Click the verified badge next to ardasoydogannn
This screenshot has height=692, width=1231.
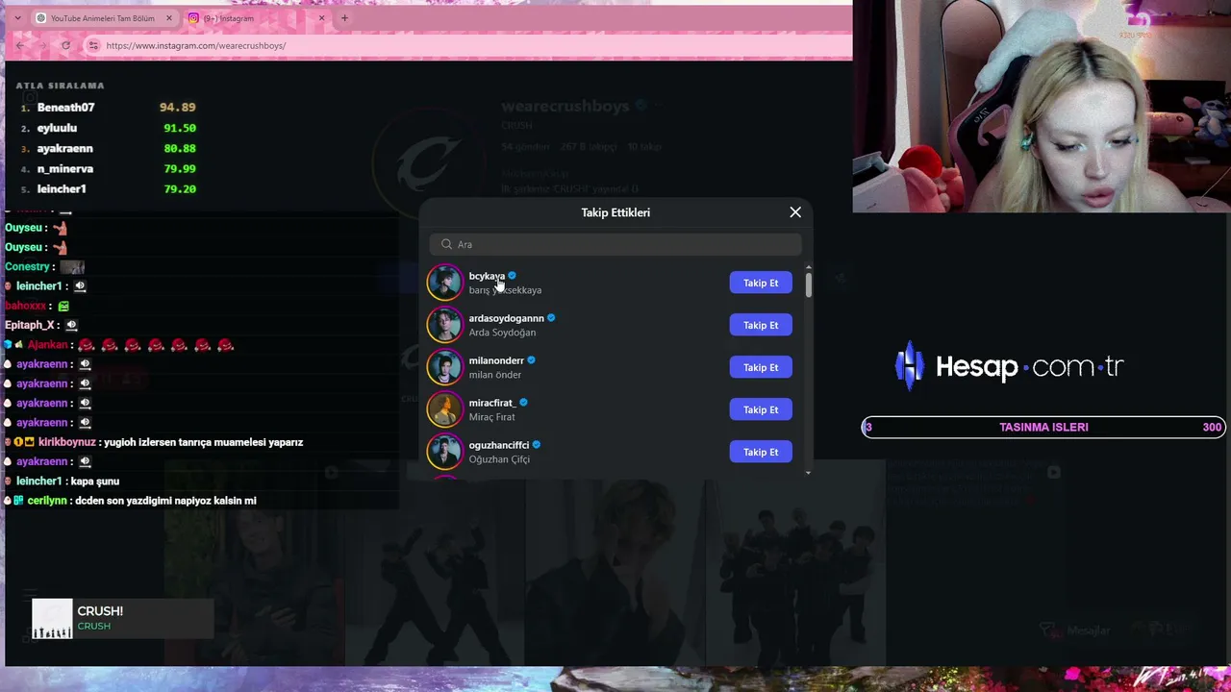[x=551, y=318]
